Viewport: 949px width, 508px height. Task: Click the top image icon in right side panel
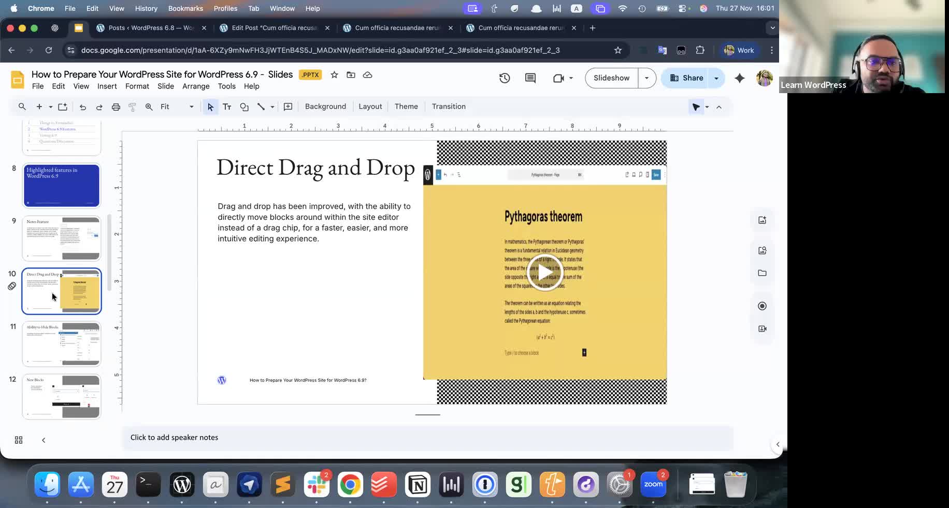click(x=762, y=220)
